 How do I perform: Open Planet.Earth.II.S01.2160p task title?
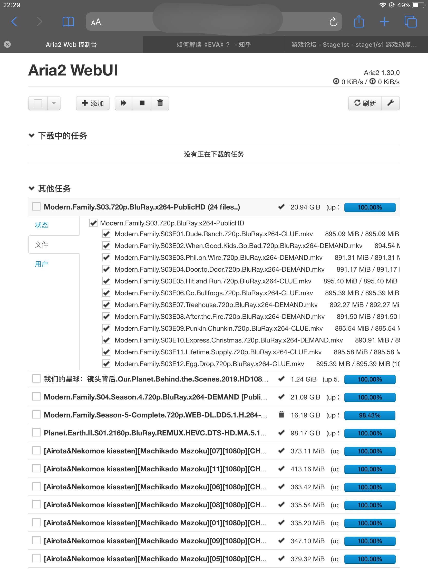[155, 433]
